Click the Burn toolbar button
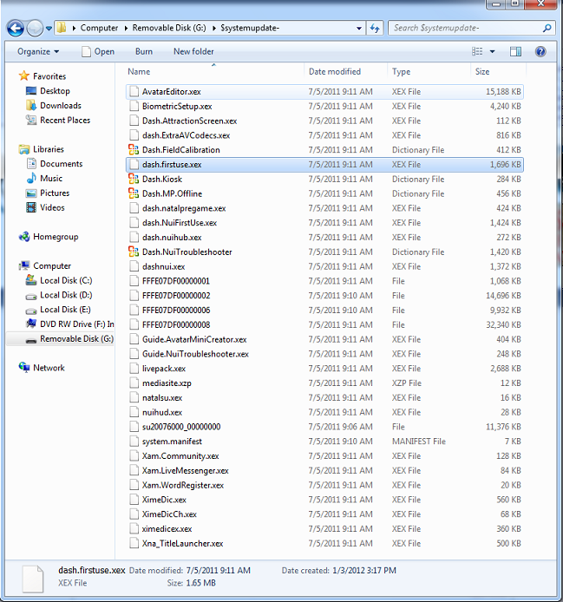Screen dimensions: 563x602 (144, 52)
